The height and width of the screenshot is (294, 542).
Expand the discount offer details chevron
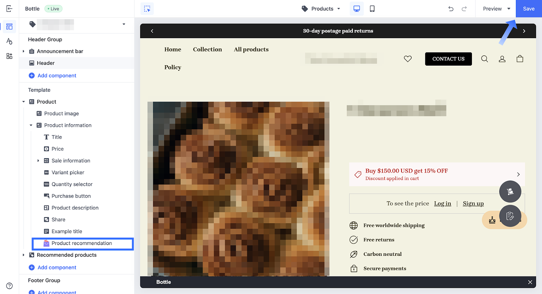(x=518, y=175)
